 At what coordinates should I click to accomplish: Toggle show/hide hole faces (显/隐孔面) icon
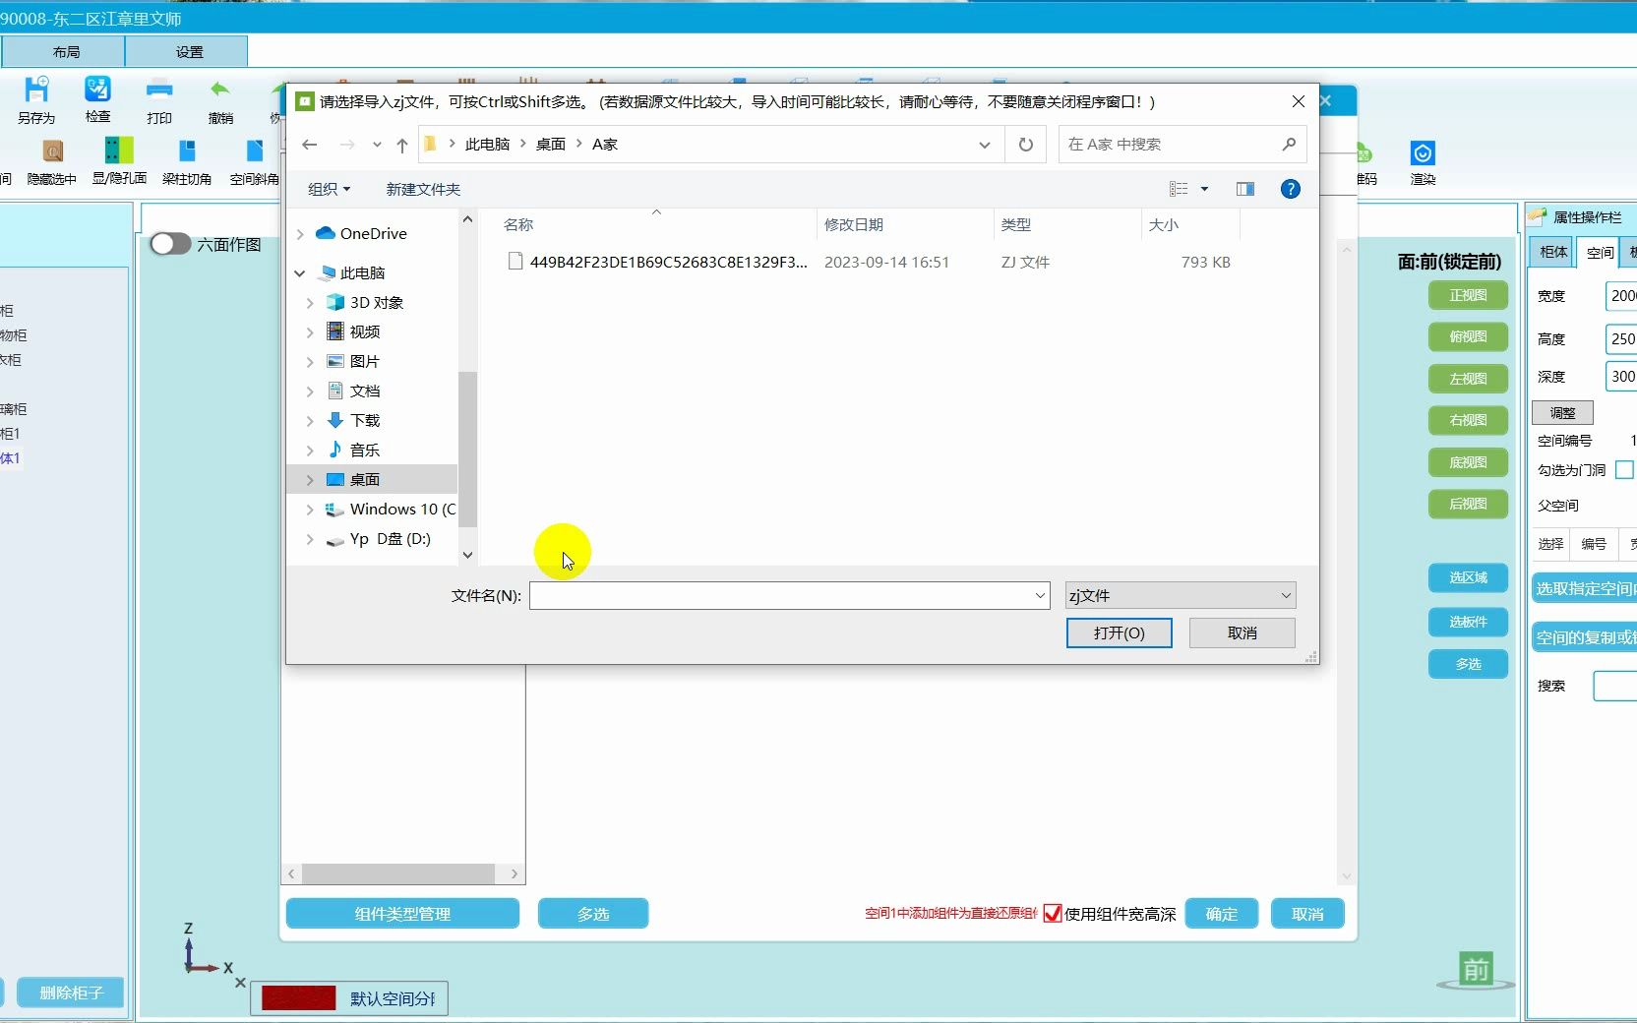tap(119, 162)
